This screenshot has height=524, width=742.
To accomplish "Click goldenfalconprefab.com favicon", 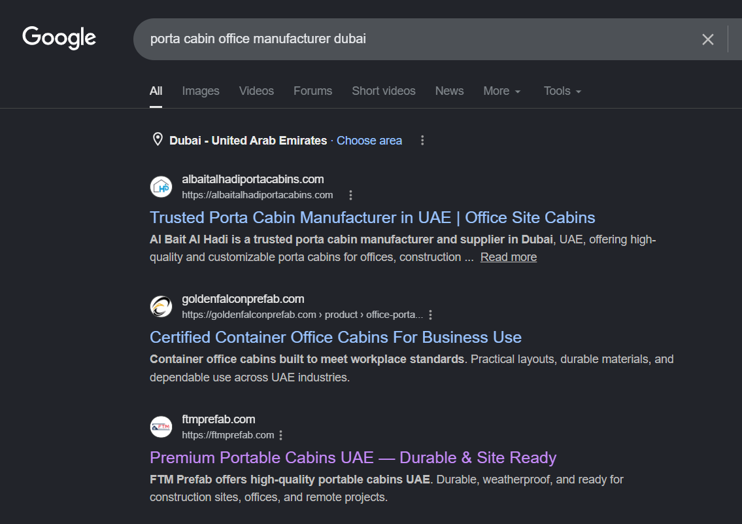I will click(x=161, y=306).
